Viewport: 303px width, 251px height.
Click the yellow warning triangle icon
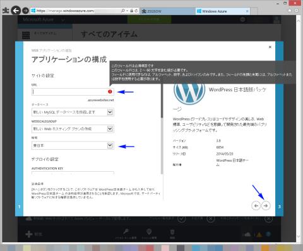tap(259, 235)
